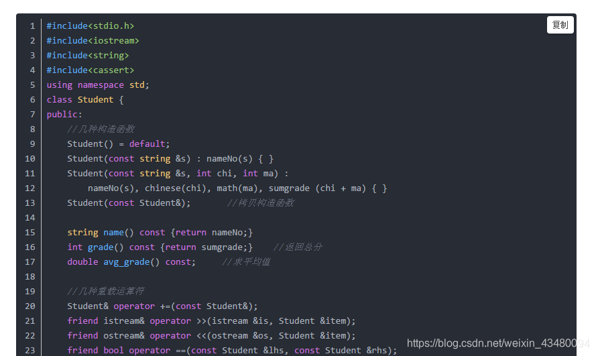The height and width of the screenshot is (356, 596).
Task: Click 'using namespace std;' line
Action: (98, 84)
